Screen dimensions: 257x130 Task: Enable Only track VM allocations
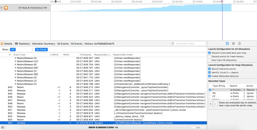[x=209, y=60]
